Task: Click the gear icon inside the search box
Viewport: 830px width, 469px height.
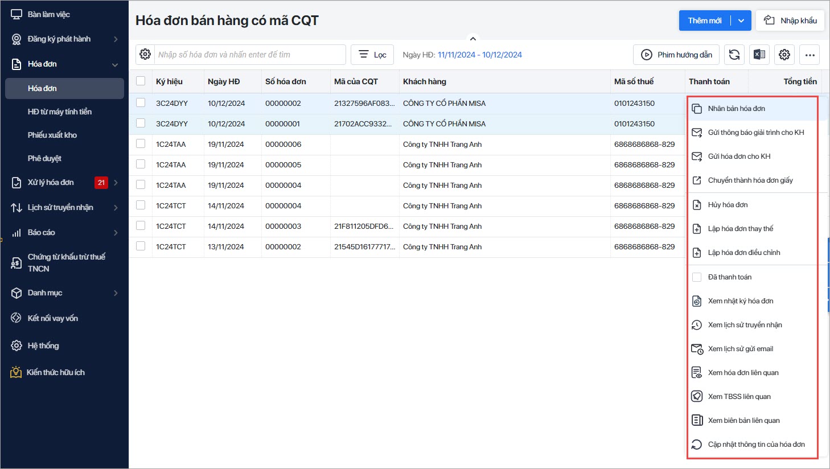Action: (x=145, y=55)
